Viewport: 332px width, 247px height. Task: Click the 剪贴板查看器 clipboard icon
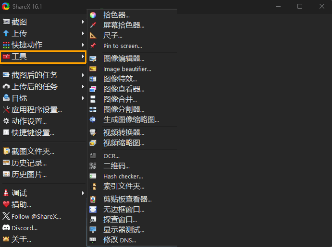point(93,199)
